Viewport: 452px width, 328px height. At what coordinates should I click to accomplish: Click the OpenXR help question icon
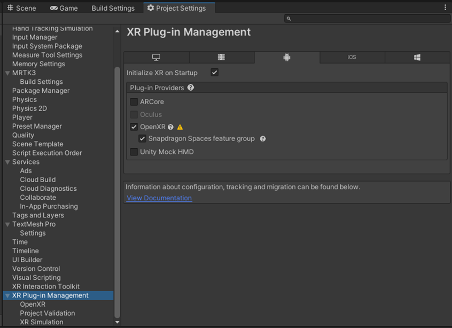170,127
